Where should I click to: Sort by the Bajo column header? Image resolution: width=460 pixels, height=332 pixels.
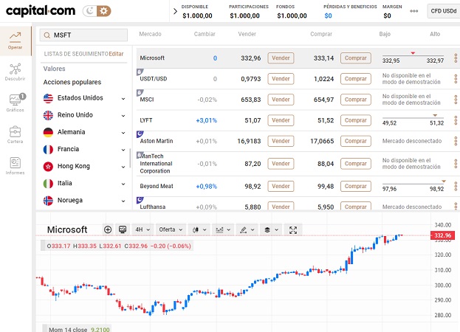pos(385,34)
